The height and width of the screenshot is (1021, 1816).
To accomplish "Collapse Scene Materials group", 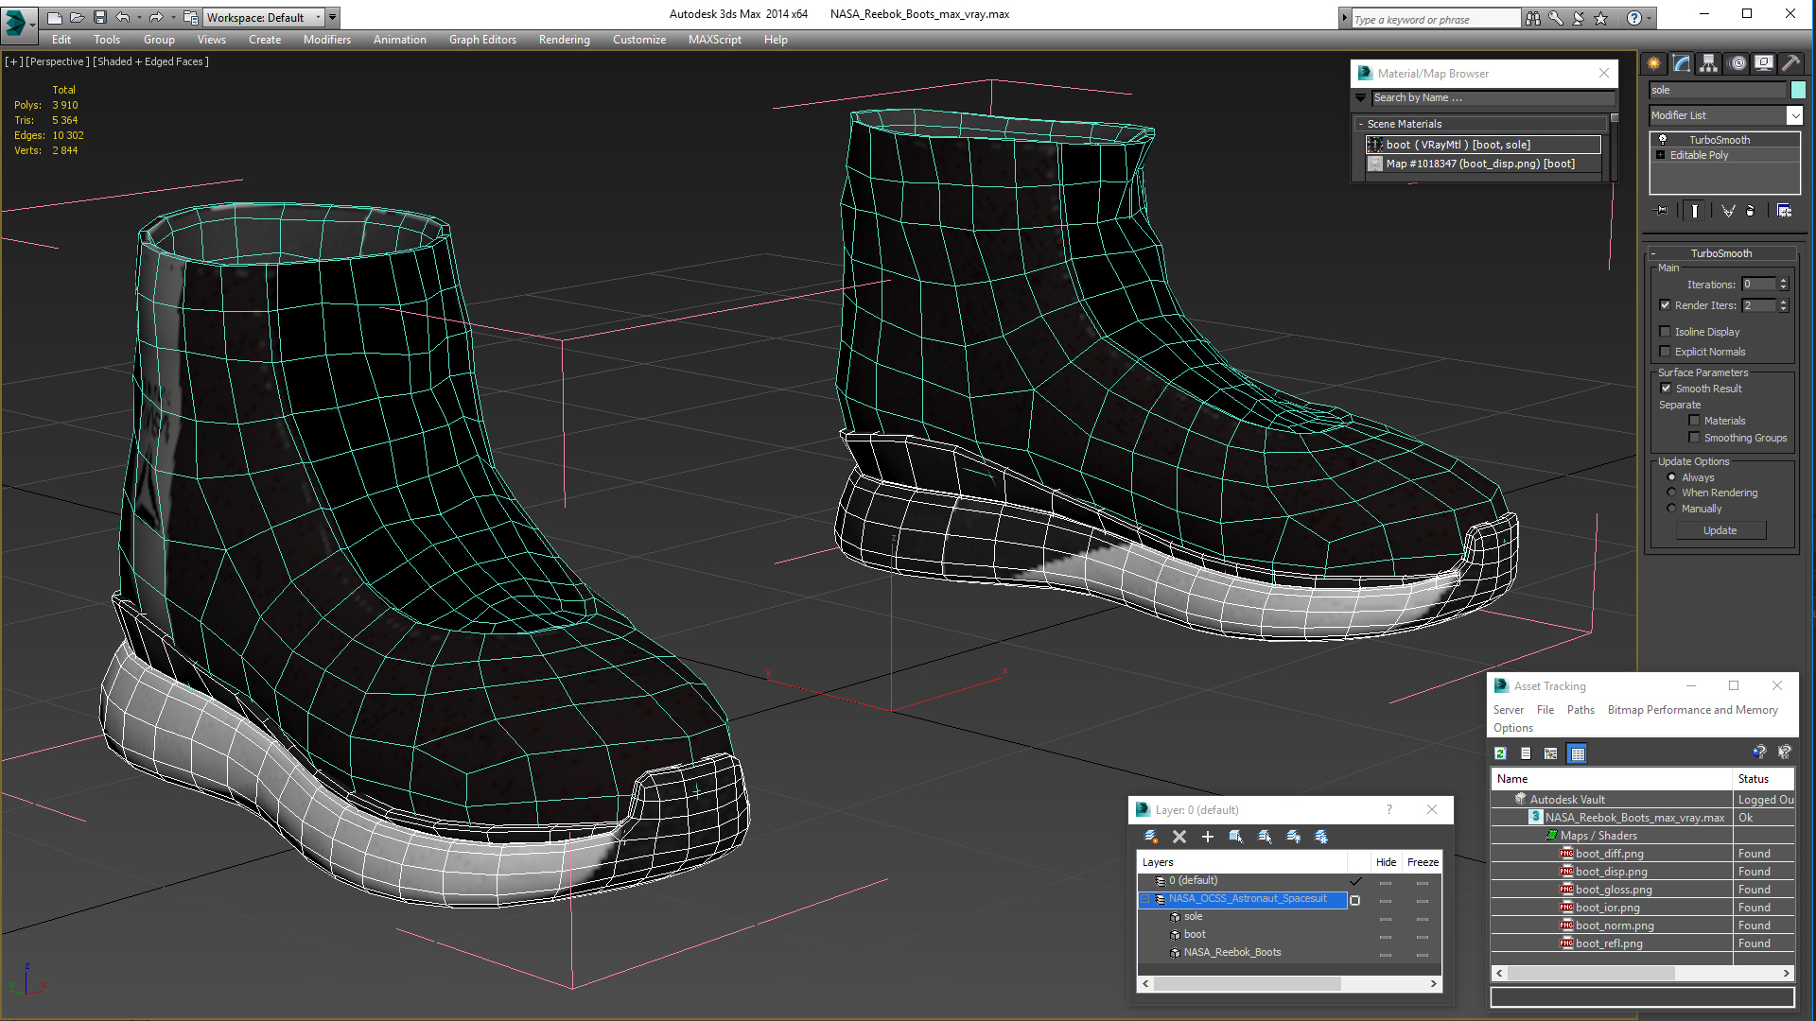I will tap(1361, 124).
